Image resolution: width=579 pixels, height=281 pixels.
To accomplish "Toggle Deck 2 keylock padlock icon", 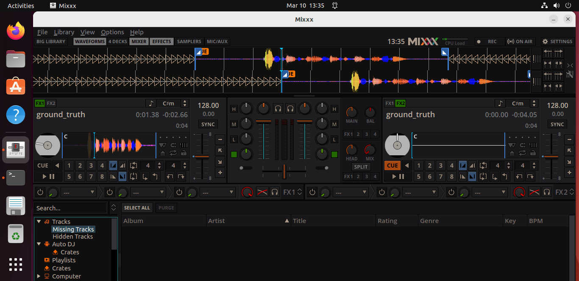I will click(533, 153).
